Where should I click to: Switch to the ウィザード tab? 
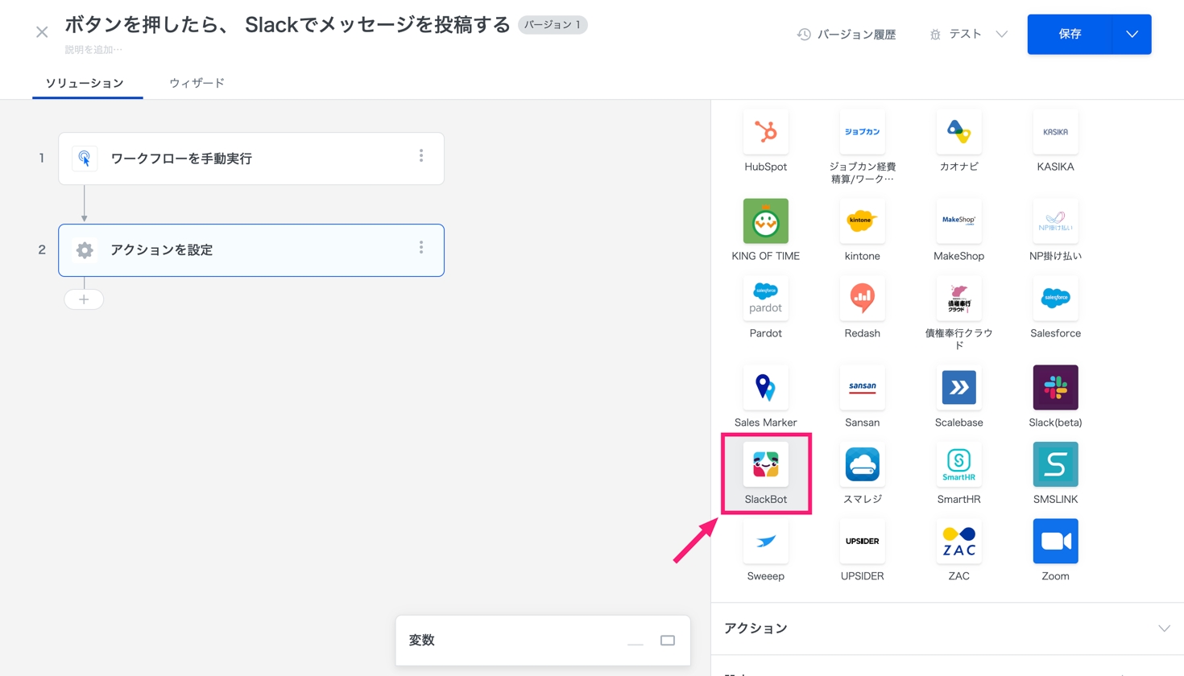[x=197, y=83]
